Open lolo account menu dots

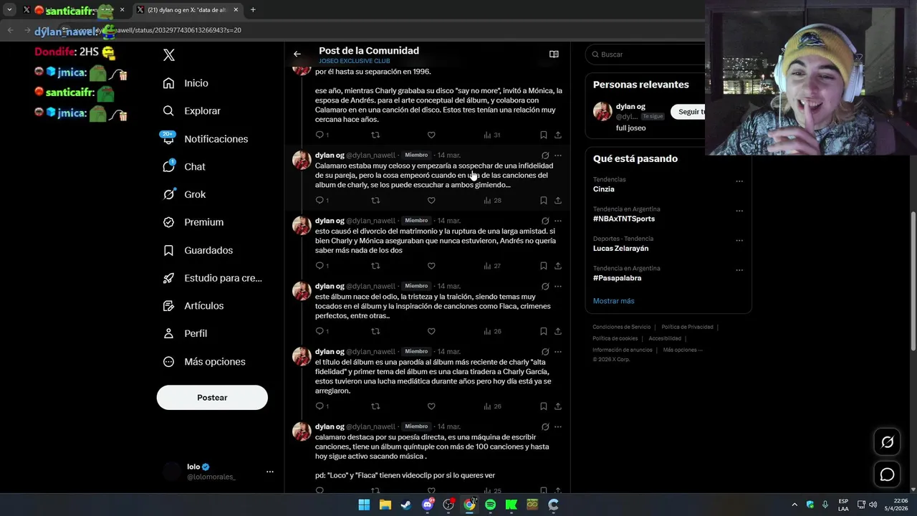point(270,472)
